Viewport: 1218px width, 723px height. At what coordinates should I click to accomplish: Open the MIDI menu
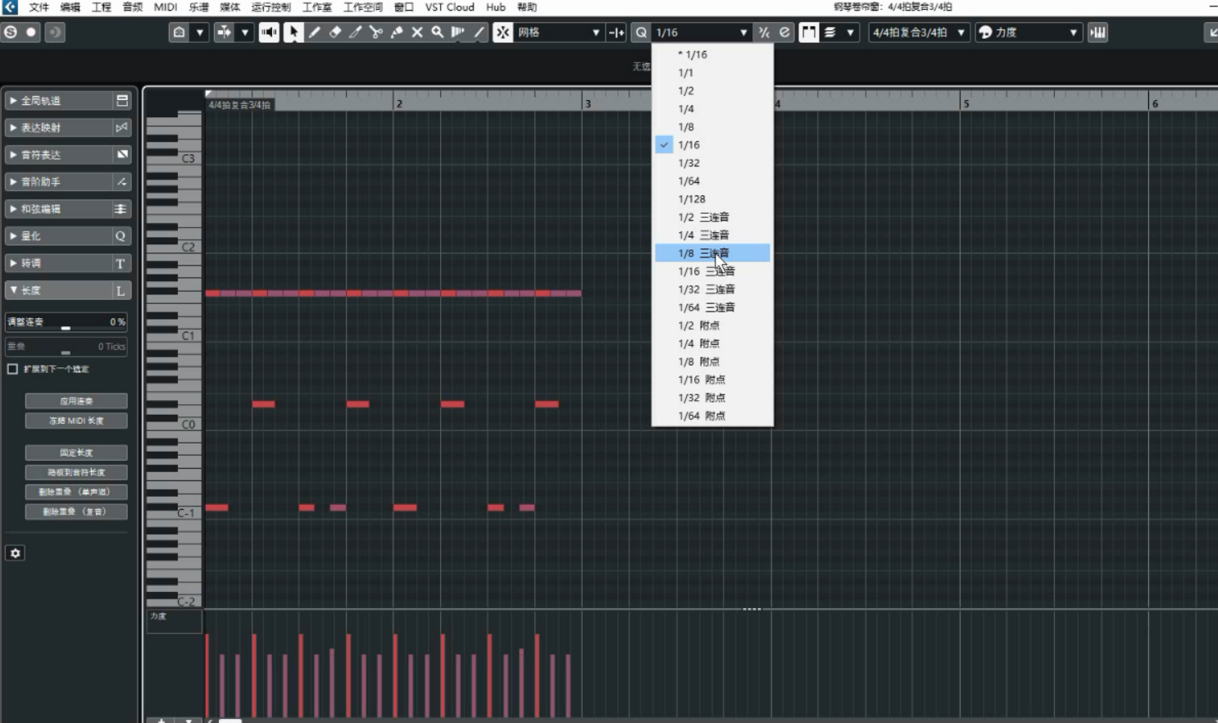(166, 7)
